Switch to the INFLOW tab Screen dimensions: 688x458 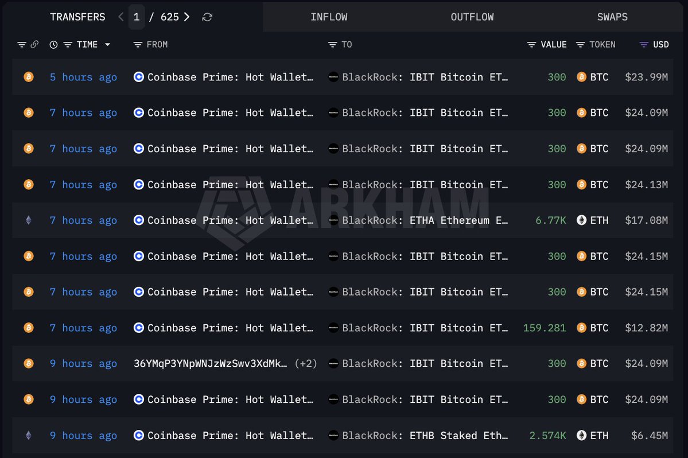pyautogui.click(x=329, y=17)
